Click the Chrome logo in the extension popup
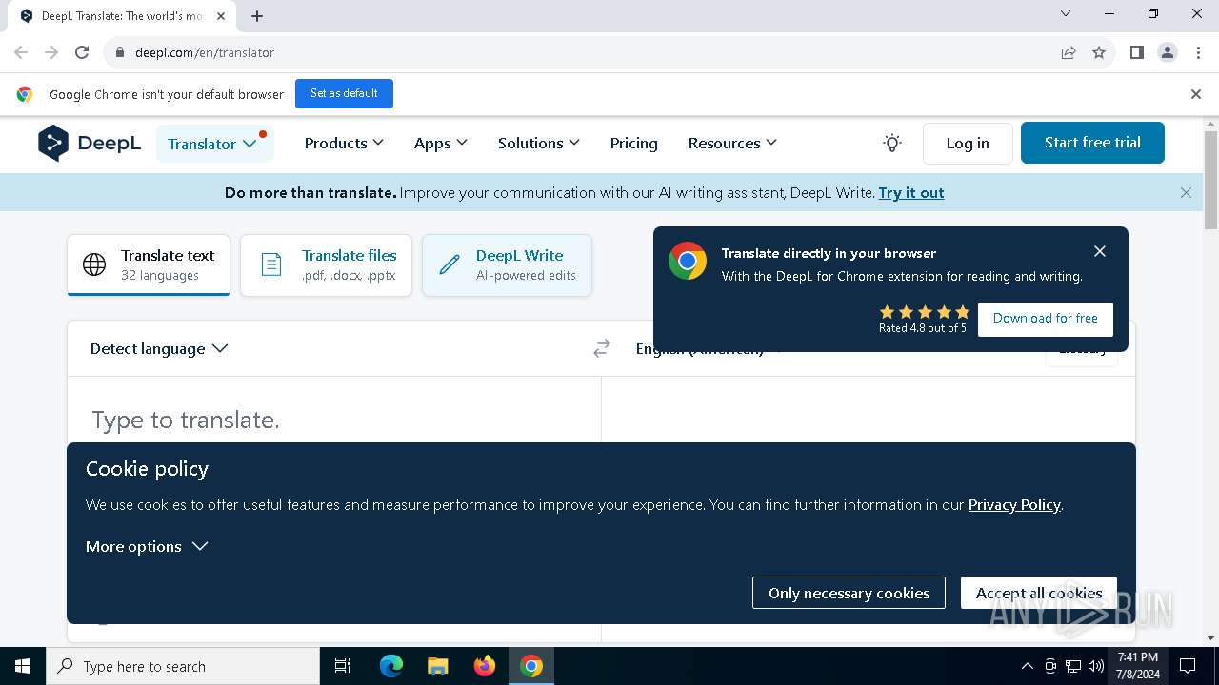 coord(687,261)
